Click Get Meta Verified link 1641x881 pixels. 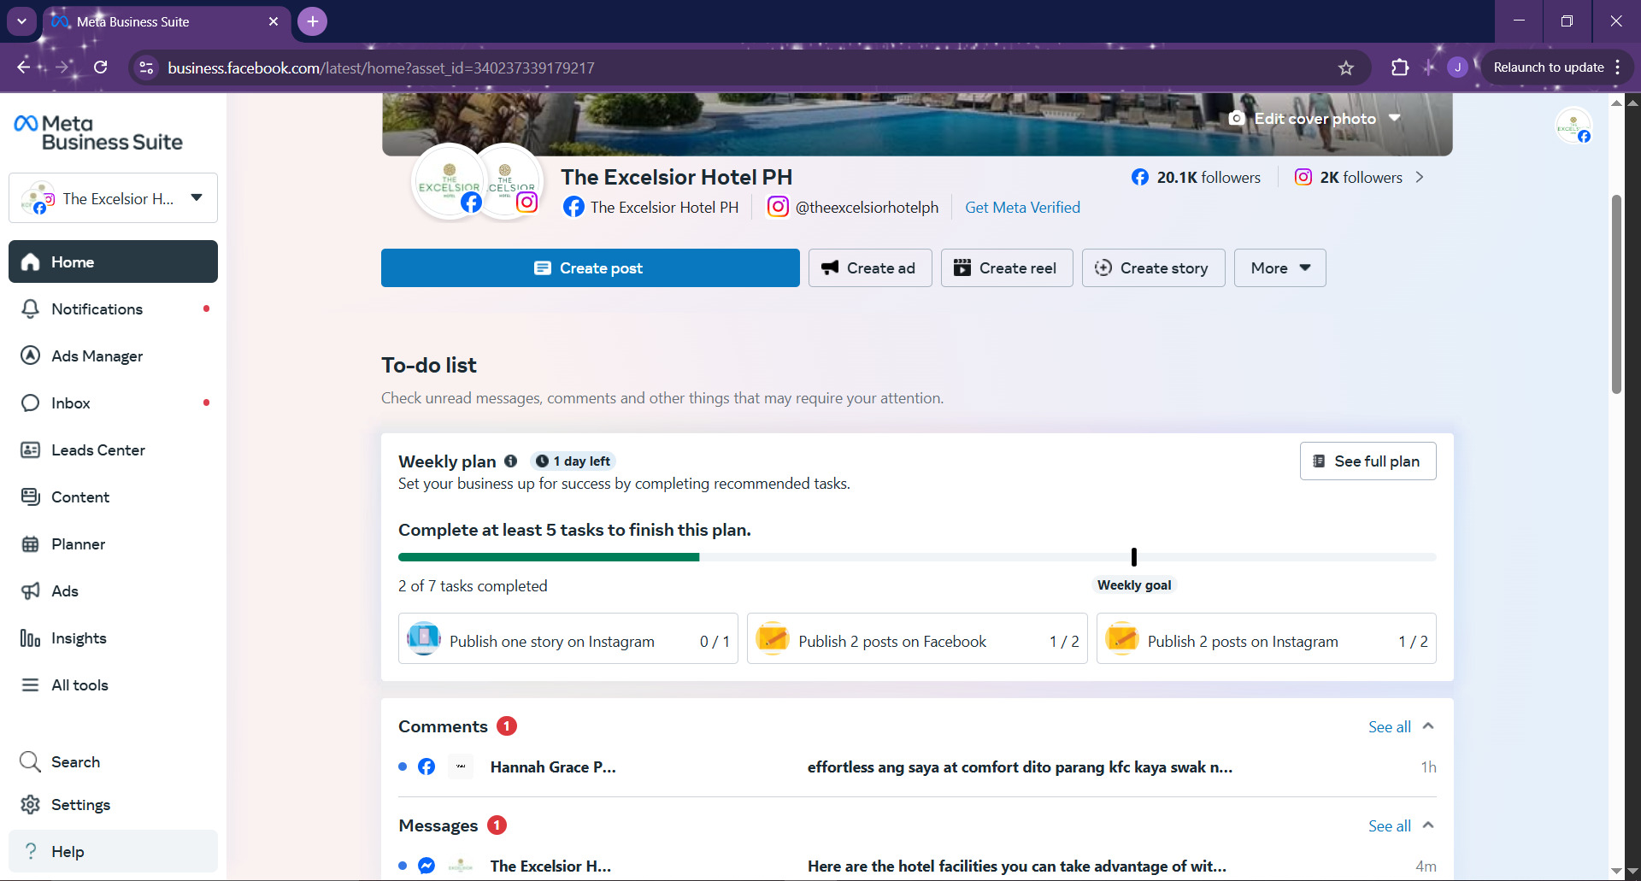(x=1022, y=208)
